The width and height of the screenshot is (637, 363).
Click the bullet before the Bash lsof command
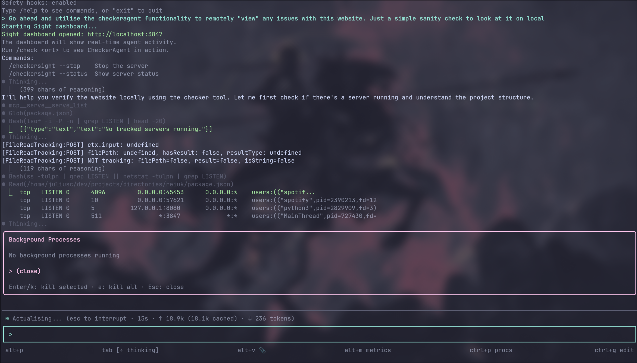point(4,121)
